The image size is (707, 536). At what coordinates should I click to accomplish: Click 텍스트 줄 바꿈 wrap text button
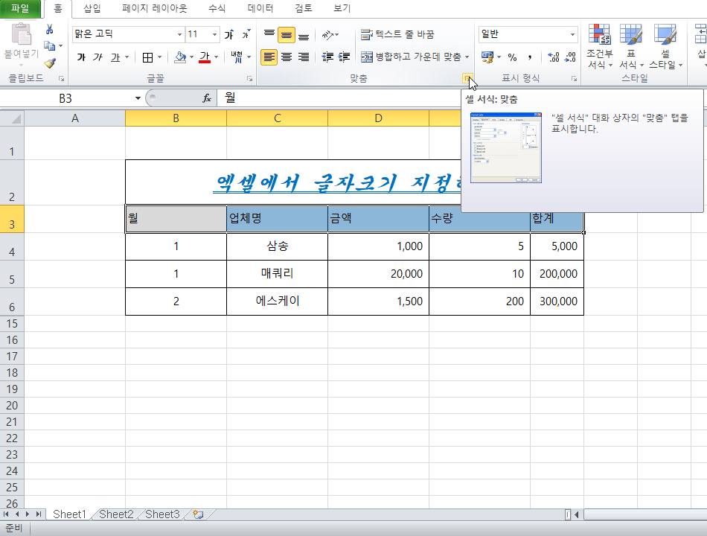(x=397, y=34)
